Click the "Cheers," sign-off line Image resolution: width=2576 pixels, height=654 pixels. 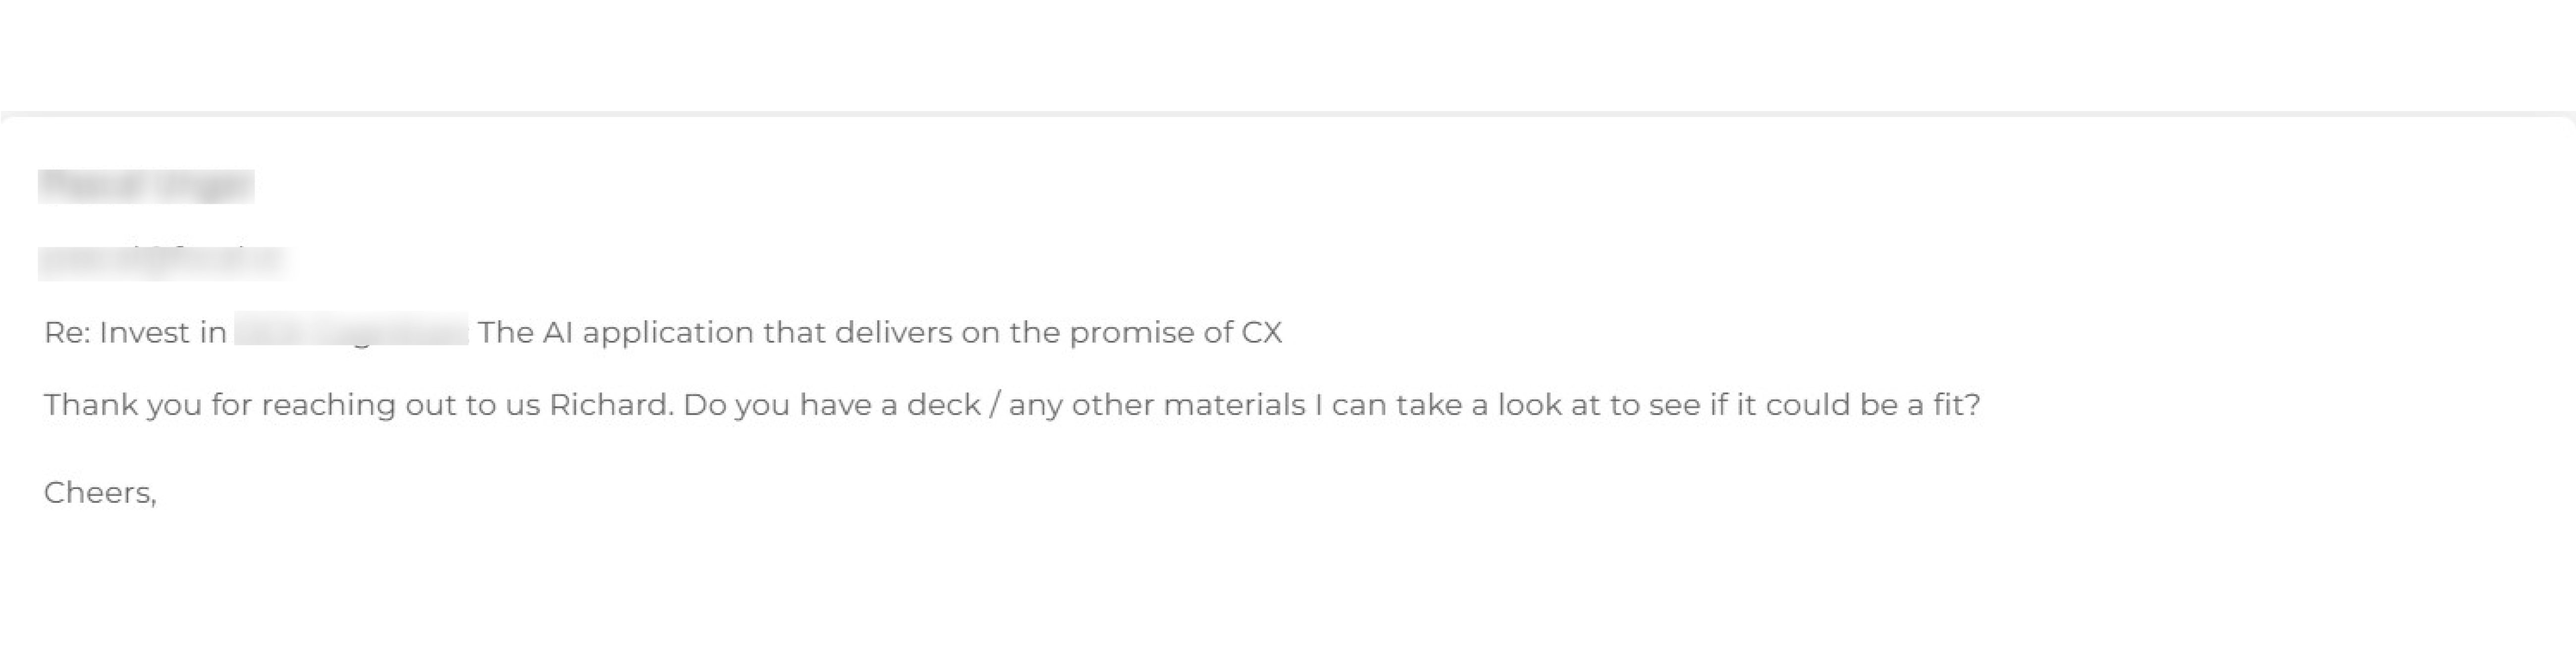coord(100,493)
